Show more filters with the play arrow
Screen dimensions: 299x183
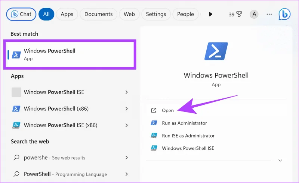point(210,14)
